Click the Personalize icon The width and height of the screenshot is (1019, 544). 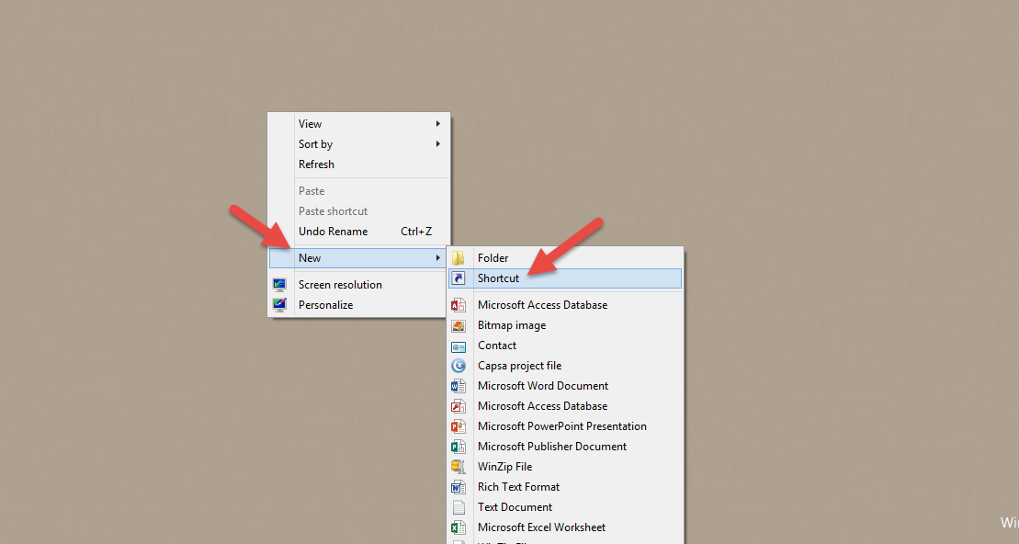click(279, 305)
